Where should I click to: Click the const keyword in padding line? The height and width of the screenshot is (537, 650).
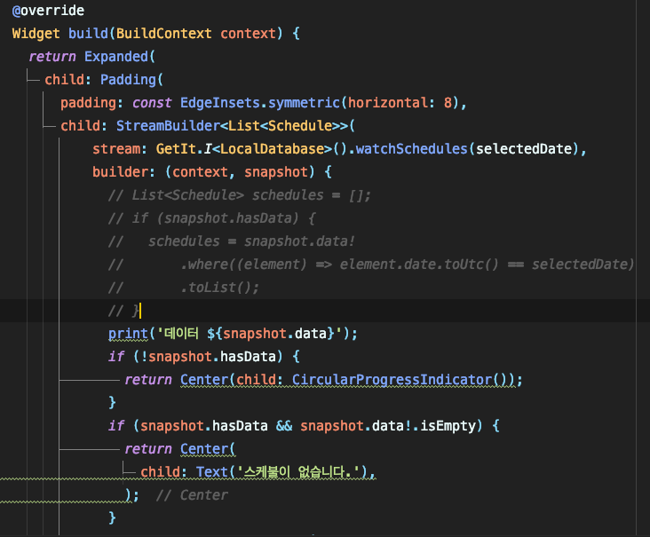(152, 103)
